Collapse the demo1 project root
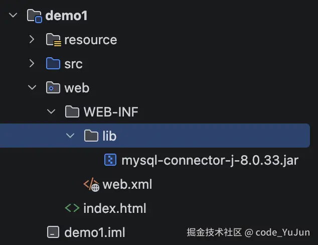Viewport: 318px width, 245px height. [13, 15]
